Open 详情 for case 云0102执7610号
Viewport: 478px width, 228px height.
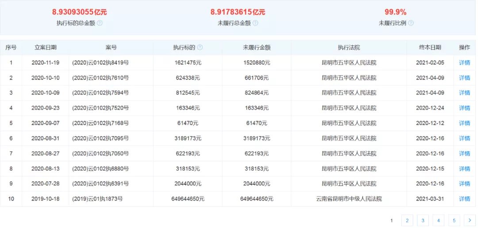click(x=465, y=78)
